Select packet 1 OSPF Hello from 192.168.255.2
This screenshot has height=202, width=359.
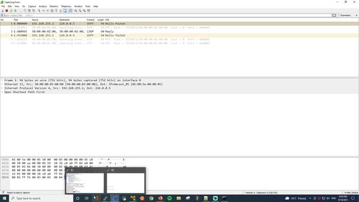pyautogui.click(x=179, y=24)
